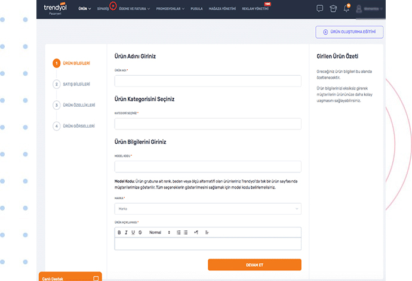Click the Girilen Ürün Özeti heading
Image resolution: width=412 pixels, height=281 pixels.
click(337, 57)
